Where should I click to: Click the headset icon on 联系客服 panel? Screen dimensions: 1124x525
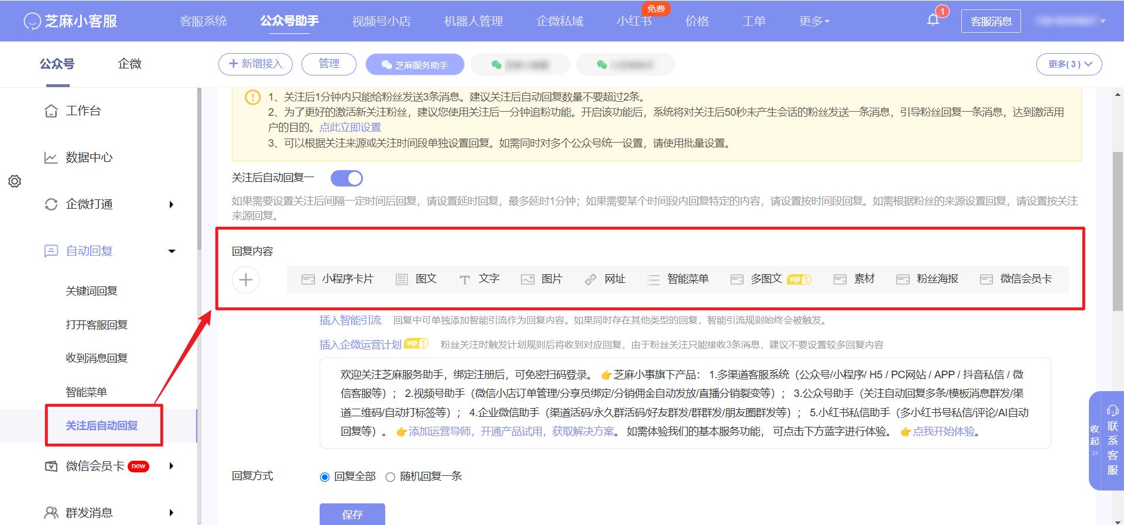tap(1112, 410)
